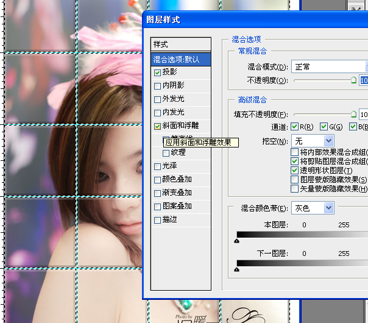Enable 将内部效果混合成组 checkbox

(x=294, y=152)
